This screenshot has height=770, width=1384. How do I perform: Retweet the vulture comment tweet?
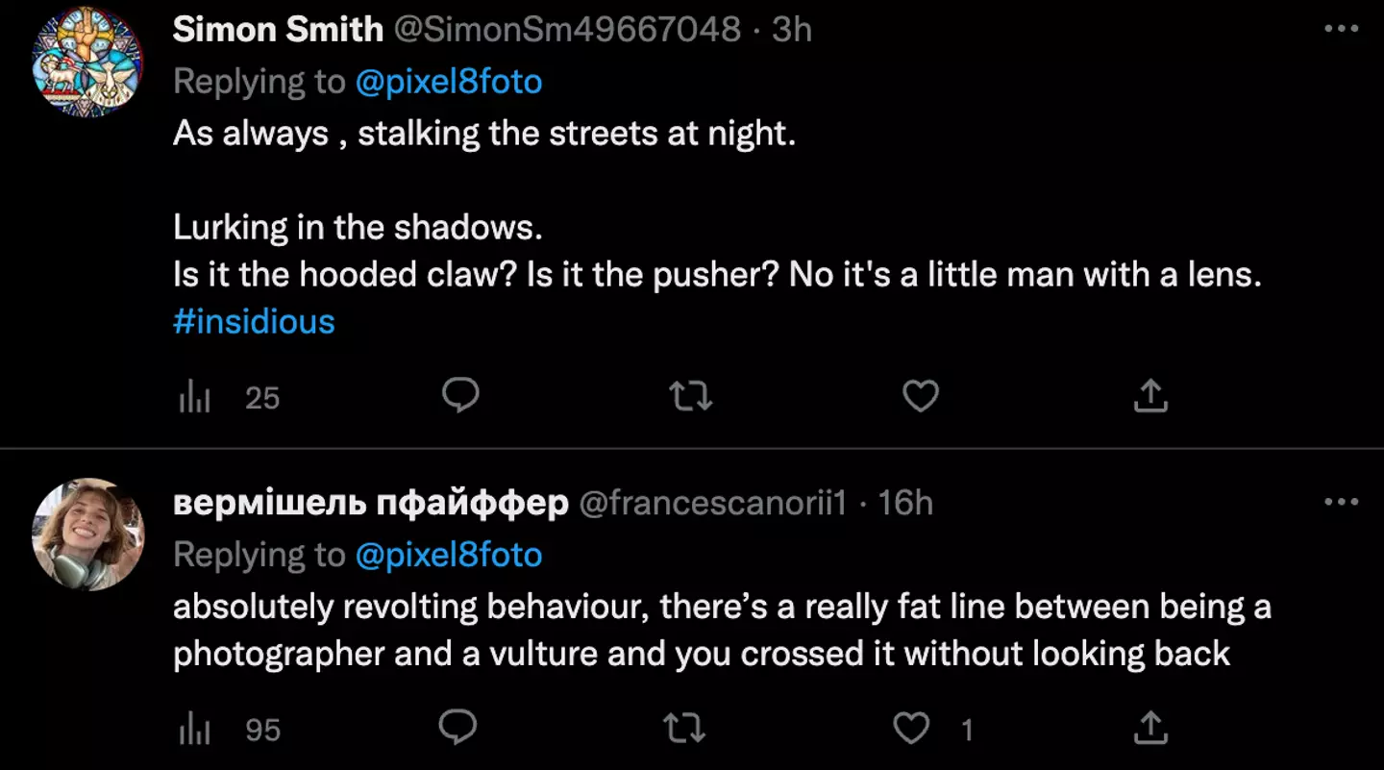pyautogui.click(x=684, y=728)
